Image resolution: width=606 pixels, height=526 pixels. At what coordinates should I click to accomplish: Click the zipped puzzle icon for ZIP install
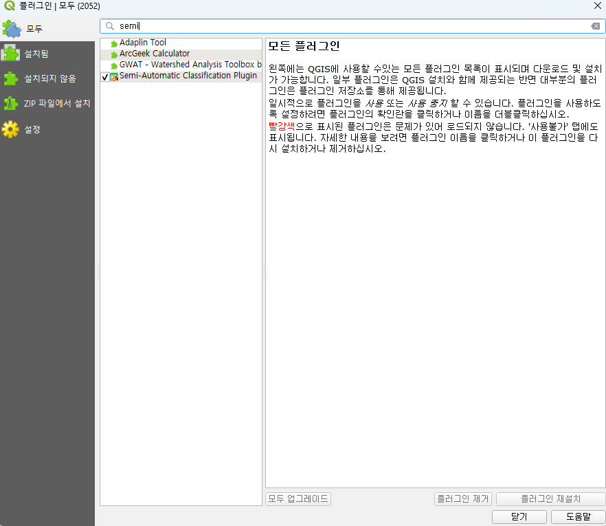click(10, 103)
